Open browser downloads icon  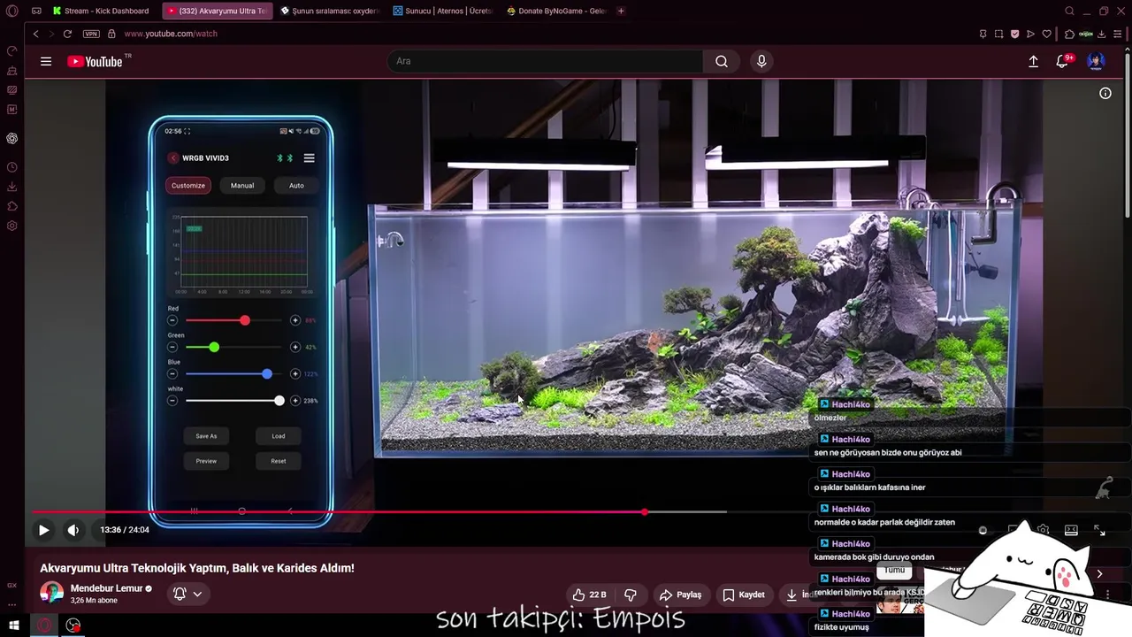tap(1101, 34)
